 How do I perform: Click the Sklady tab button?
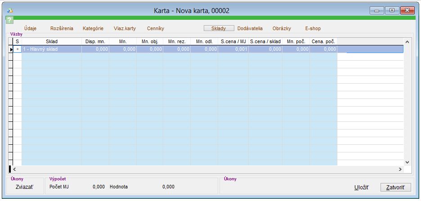219,28
